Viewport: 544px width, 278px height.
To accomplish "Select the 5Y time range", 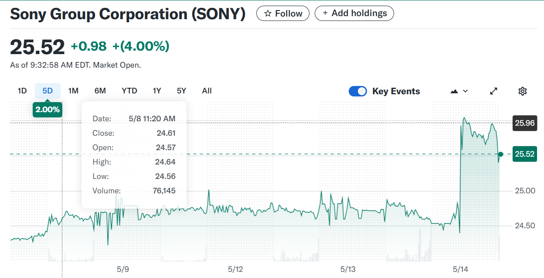I will (x=181, y=91).
